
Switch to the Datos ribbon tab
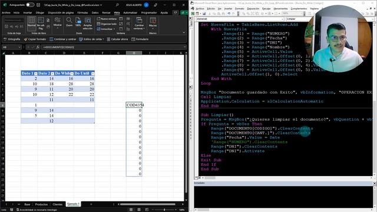click(x=95, y=12)
